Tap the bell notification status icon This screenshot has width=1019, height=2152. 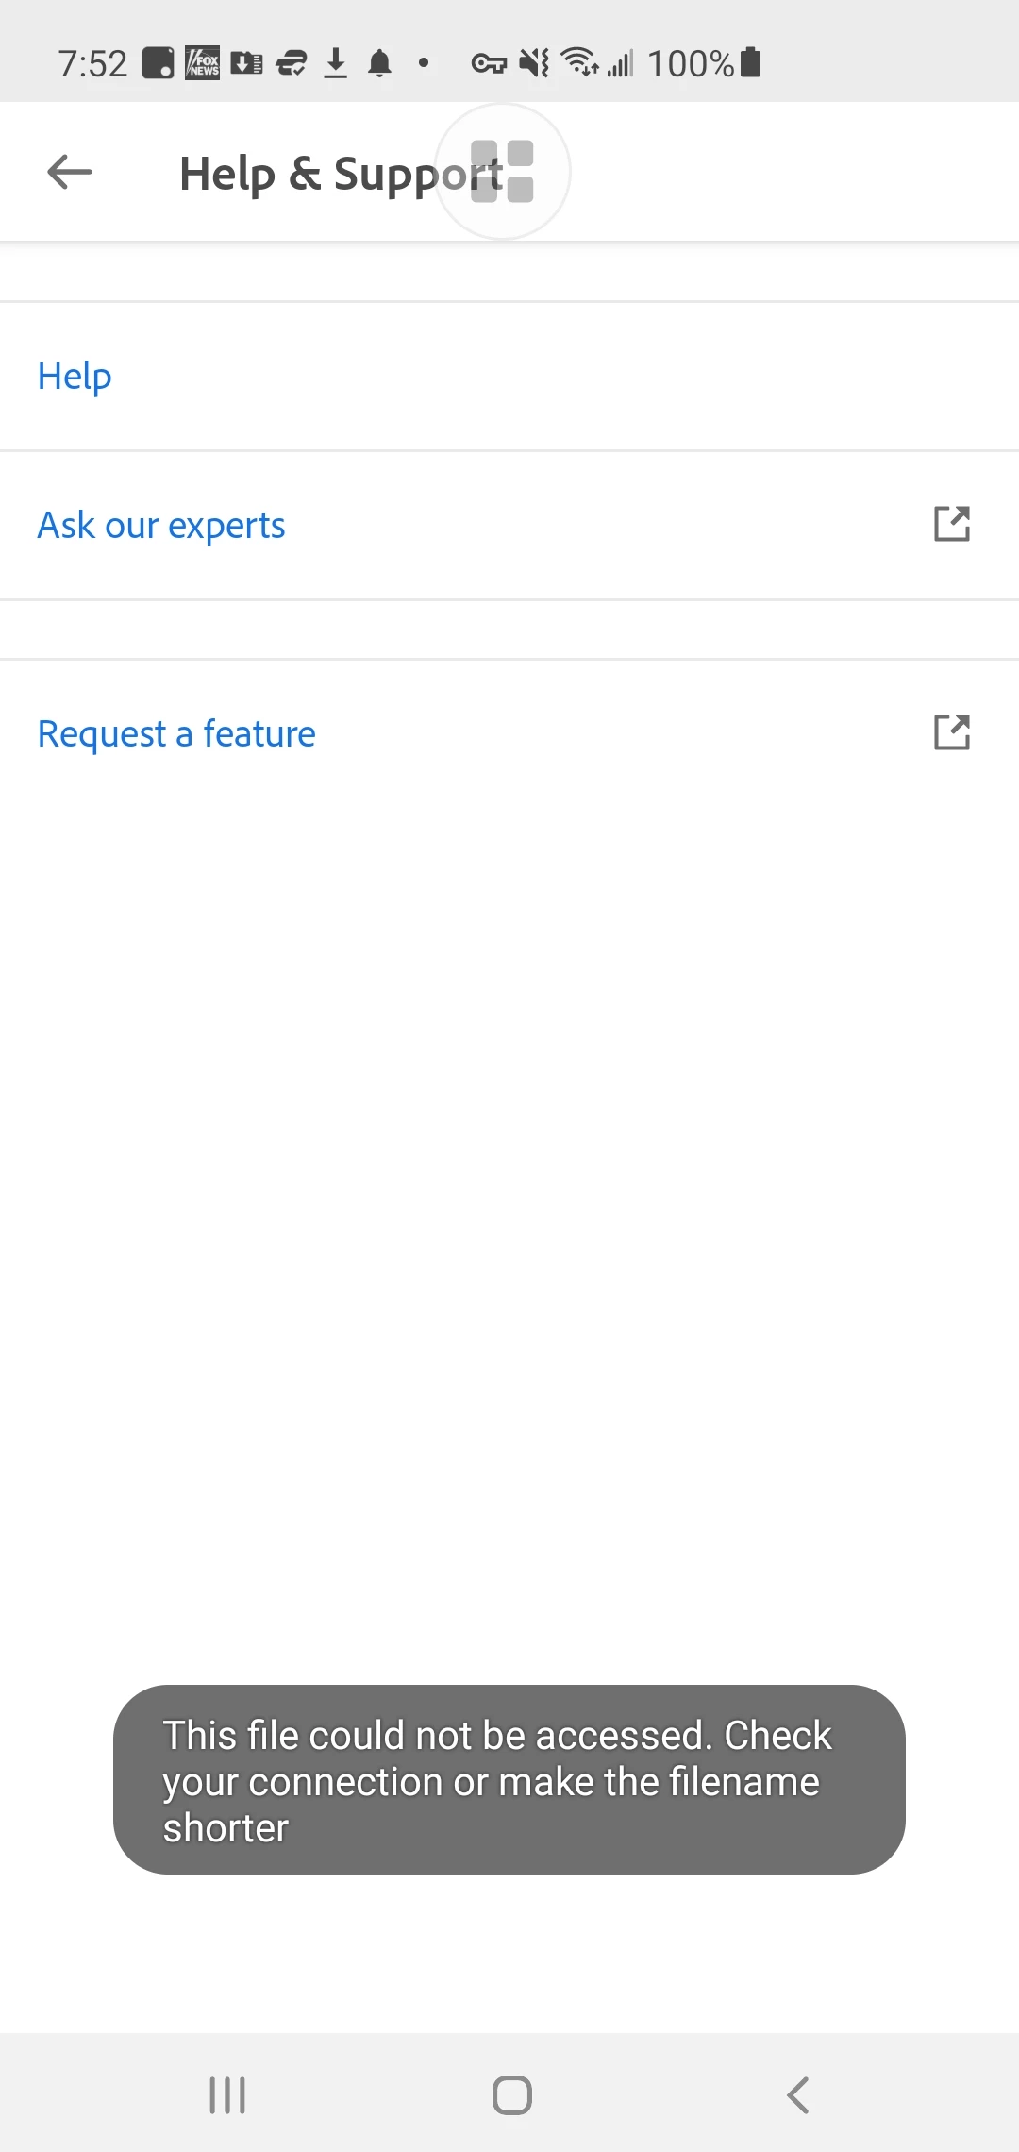[x=380, y=63]
